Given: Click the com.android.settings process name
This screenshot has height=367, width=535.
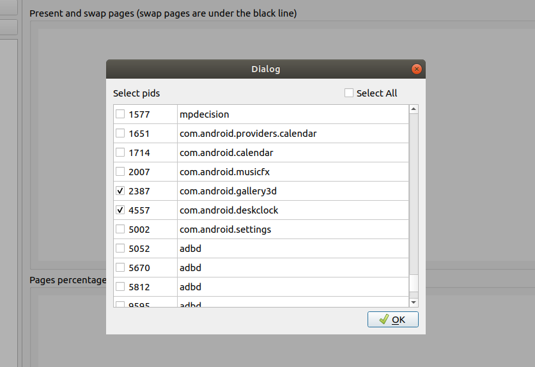Looking at the screenshot, I should 225,229.
